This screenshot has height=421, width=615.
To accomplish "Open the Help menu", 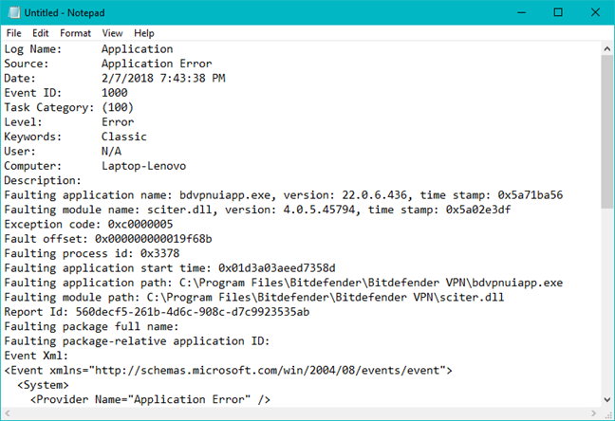I will 144,33.
